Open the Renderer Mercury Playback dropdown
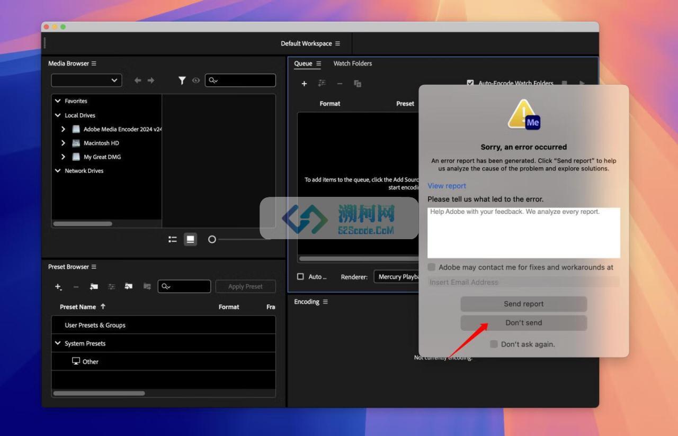Screen dimensions: 678x436 click(x=397, y=277)
